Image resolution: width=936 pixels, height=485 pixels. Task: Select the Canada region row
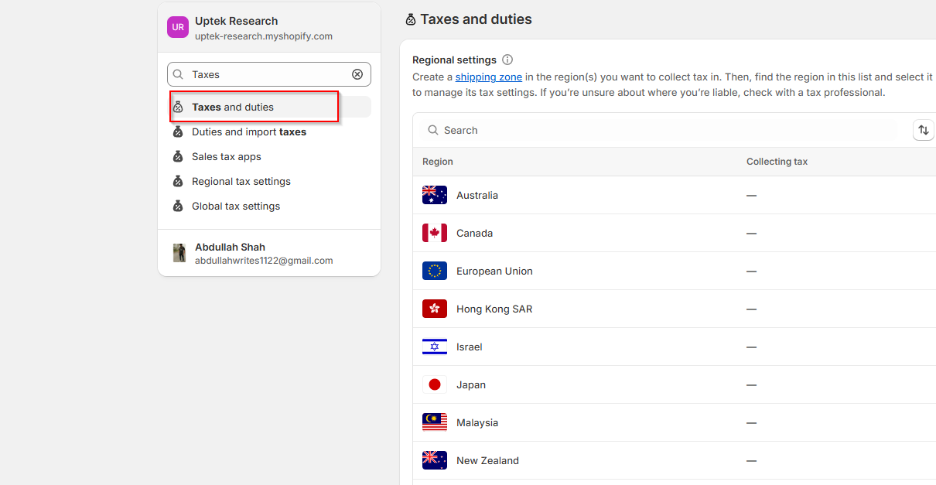675,233
